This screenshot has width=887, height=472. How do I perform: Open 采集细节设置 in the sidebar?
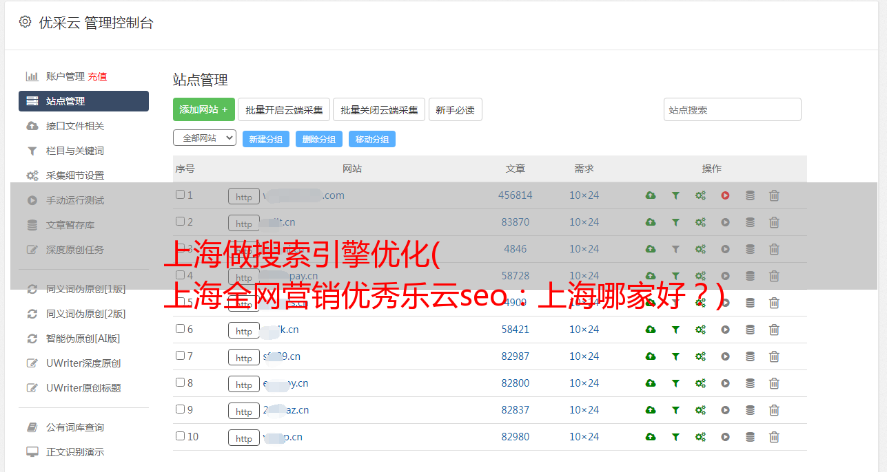point(74,175)
